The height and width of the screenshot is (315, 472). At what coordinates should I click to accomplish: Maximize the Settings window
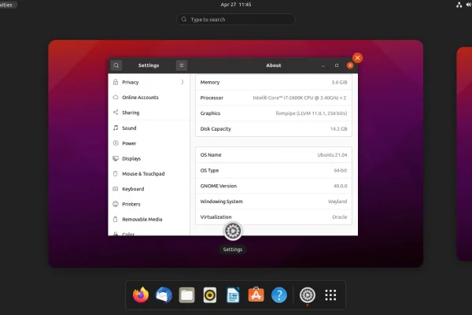pos(337,65)
